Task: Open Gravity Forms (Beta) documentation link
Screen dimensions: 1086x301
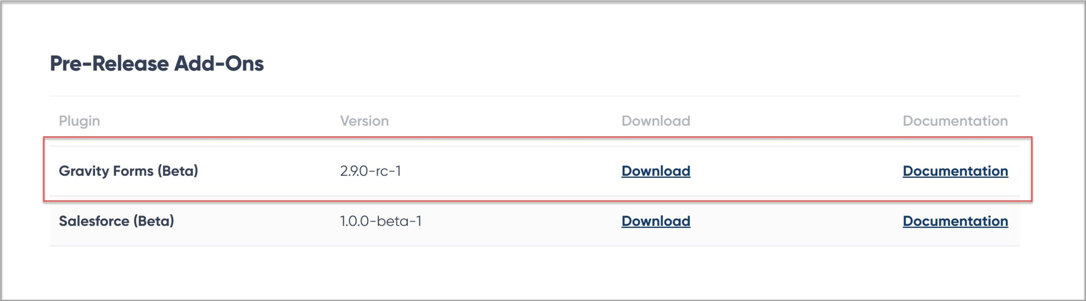Action: (x=955, y=171)
